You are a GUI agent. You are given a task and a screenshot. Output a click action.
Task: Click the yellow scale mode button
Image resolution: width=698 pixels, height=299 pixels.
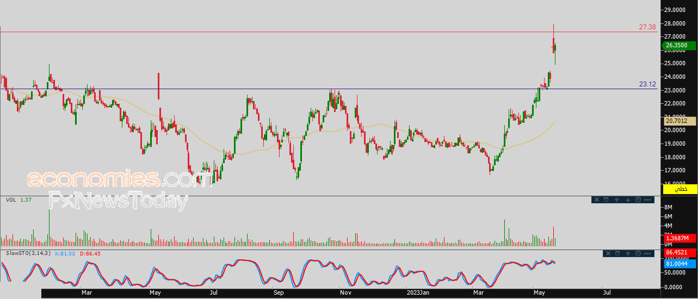(x=680, y=189)
